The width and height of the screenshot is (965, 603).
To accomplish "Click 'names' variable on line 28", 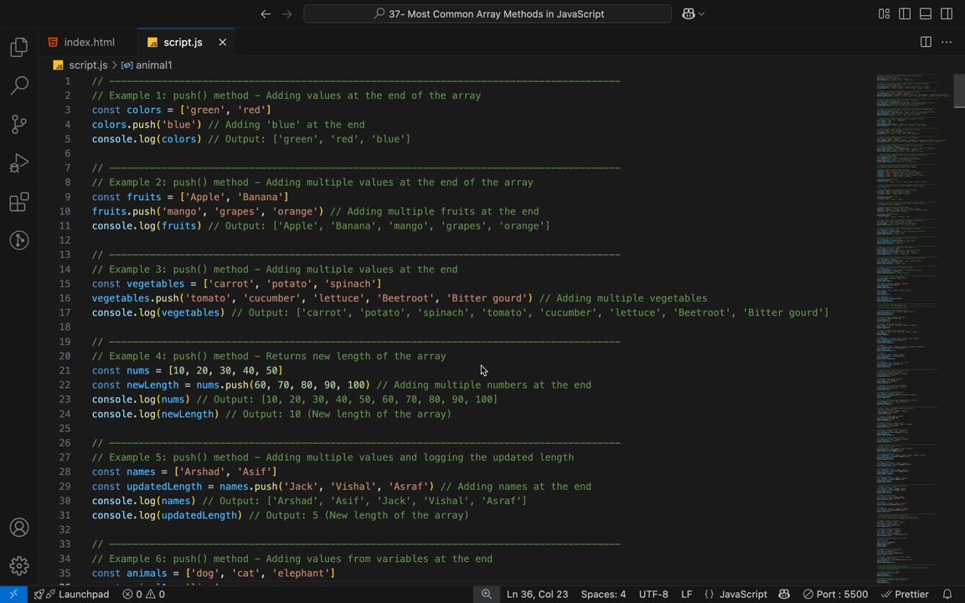I will pos(141,472).
